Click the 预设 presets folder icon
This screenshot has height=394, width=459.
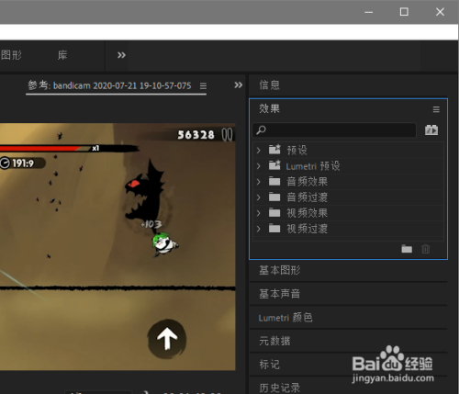coord(274,150)
